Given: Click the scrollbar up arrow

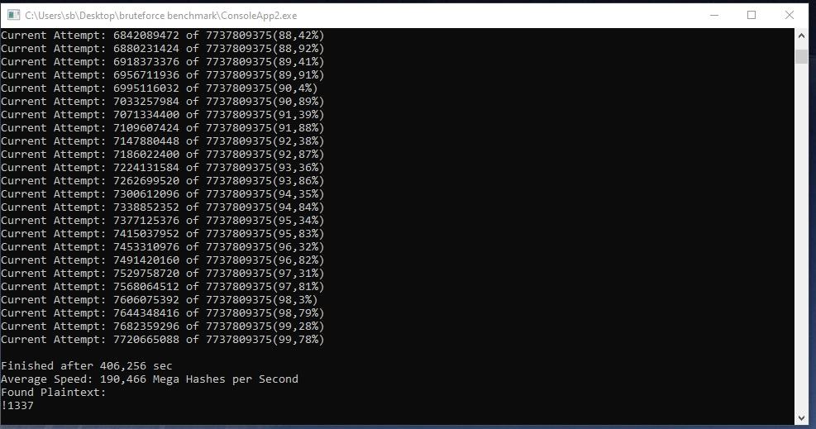Looking at the screenshot, I should [801, 36].
